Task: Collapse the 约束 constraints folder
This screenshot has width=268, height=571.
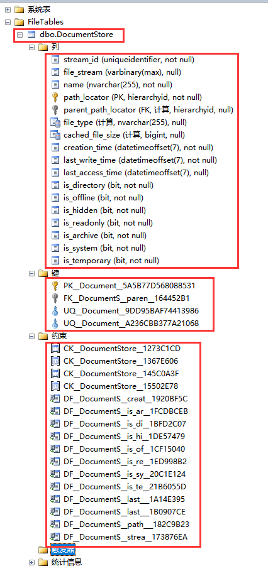Action: 31,336
